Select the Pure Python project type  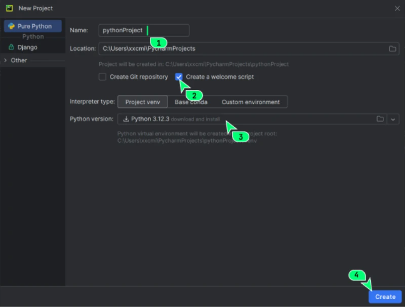(x=33, y=26)
